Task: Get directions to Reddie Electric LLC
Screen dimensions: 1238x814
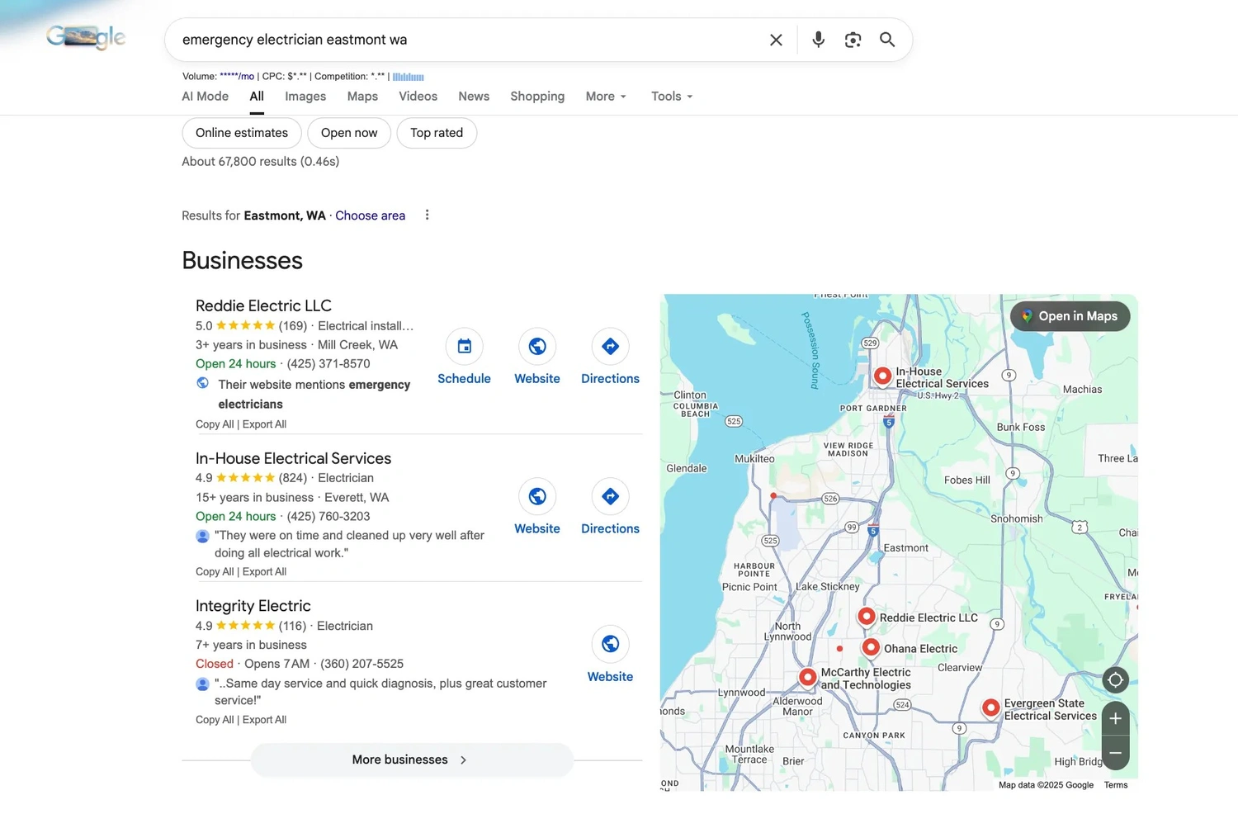Action: (610, 347)
